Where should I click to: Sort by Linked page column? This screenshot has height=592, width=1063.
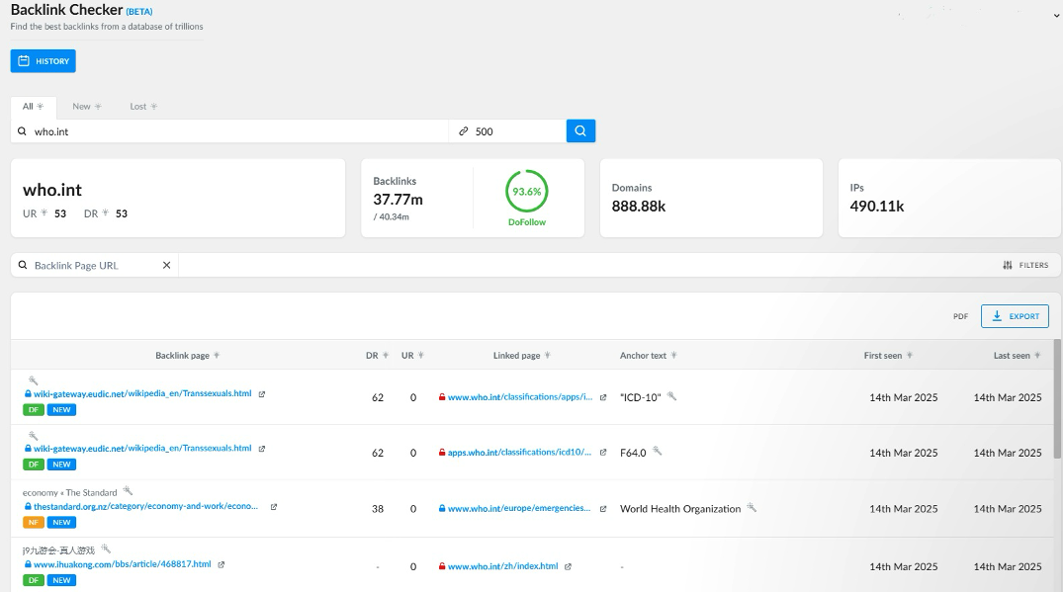522,356
